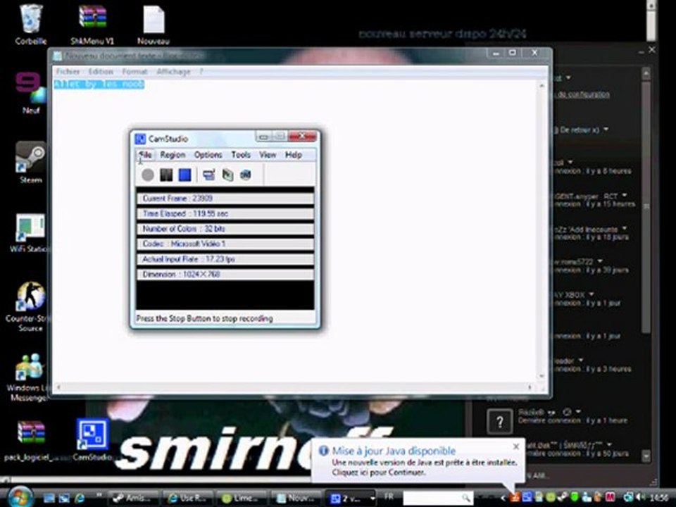
Task: Click the Record to AVI toolbar icon
Action: (227, 175)
